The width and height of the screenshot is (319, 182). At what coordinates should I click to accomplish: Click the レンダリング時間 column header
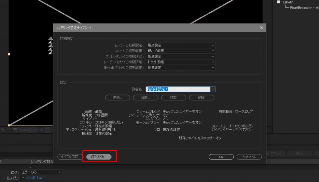(x=42, y=162)
